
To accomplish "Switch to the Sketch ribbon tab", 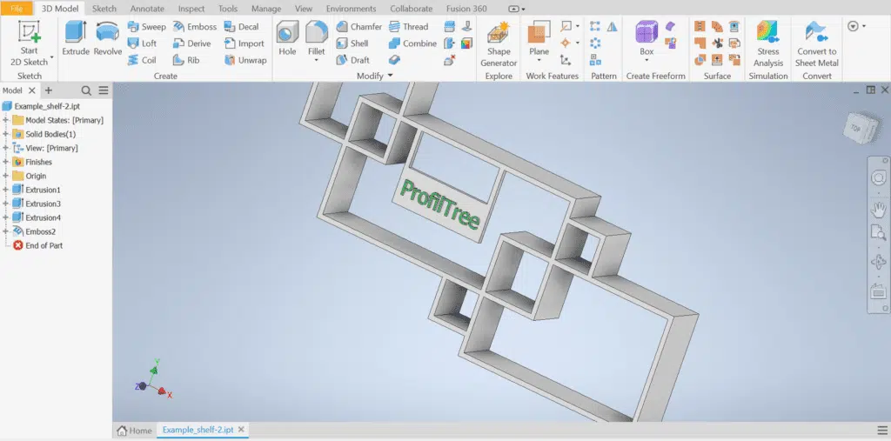I will point(104,9).
